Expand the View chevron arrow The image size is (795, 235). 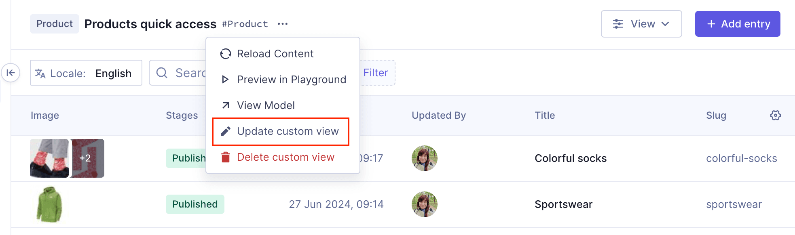665,24
